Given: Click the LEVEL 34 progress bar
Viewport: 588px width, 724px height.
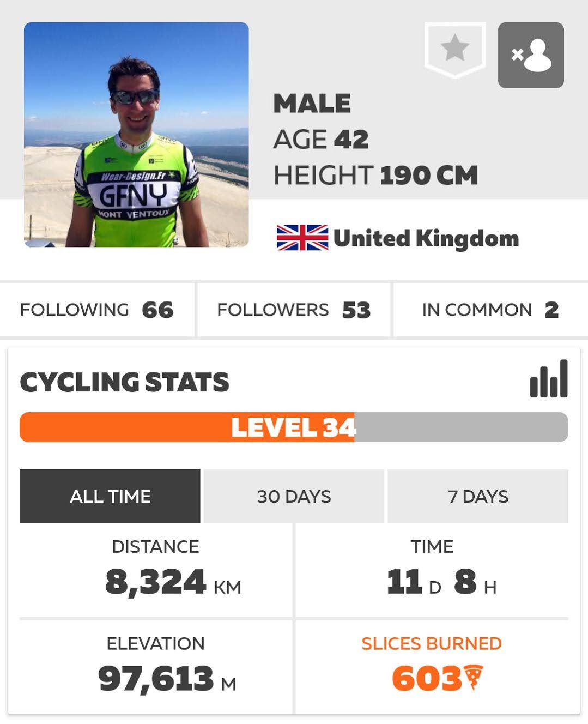Looking at the screenshot, I should (x=294, y=427).
